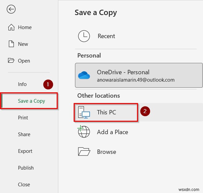This screenshot has height=193, width=203.
Task: Click the anowaraislamarin.49@outlook.com account email
Action: pos(136,80)
